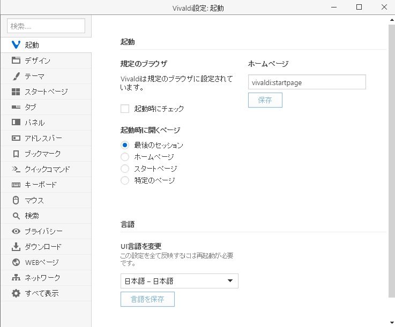Screen dimensions: 395x327
Task: Select スタートページ startup radio button
Action: pos(125,169)
